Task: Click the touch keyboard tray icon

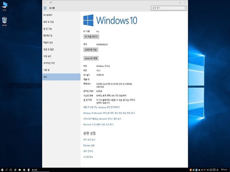Action: tap(214, 170)
